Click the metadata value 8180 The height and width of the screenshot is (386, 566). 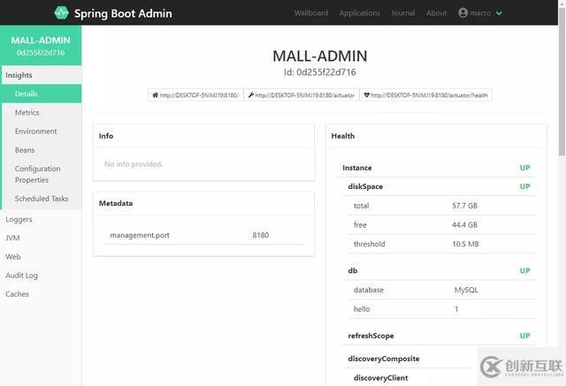coord(261,235)
